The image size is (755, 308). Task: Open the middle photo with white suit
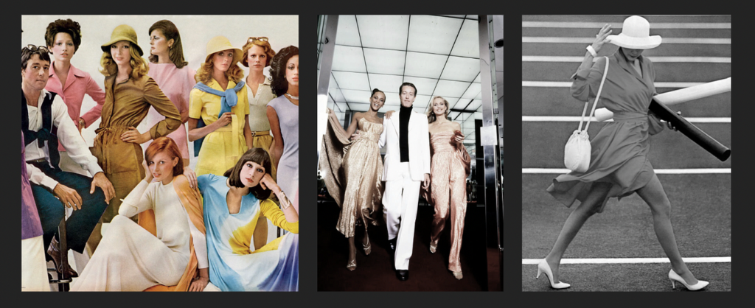(x=410, y=153)
